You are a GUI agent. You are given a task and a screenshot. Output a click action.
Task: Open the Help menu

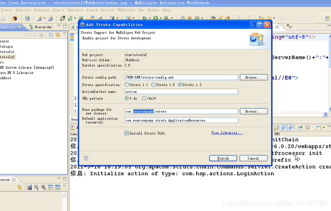coord(166,10)
